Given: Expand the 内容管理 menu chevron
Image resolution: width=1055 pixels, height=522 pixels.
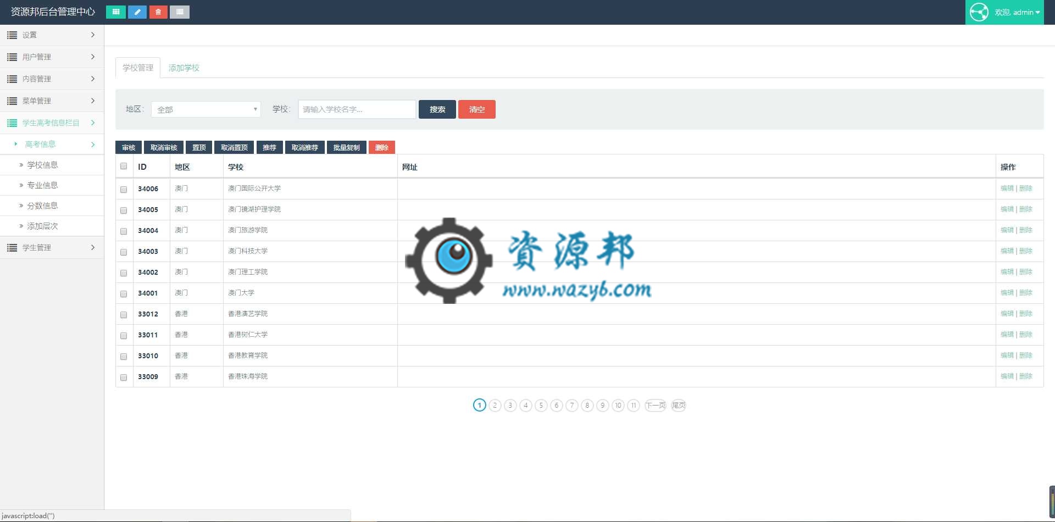Looking at the screenshot, I should (x=92, y=79).
